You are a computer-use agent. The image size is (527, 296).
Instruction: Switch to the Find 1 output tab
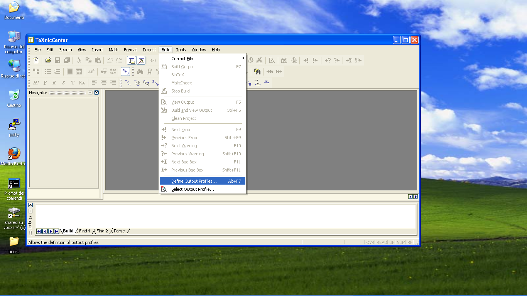(84, 231)
